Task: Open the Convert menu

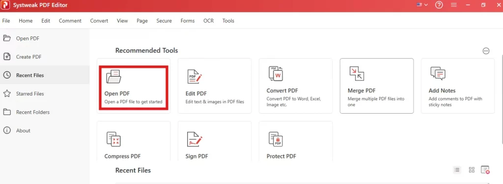Action: pos(99,21)
